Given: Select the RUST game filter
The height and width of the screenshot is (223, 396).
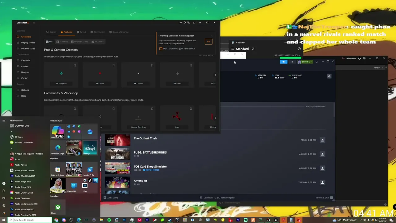Looking at the screenshot, I should [x=49, y=42].
